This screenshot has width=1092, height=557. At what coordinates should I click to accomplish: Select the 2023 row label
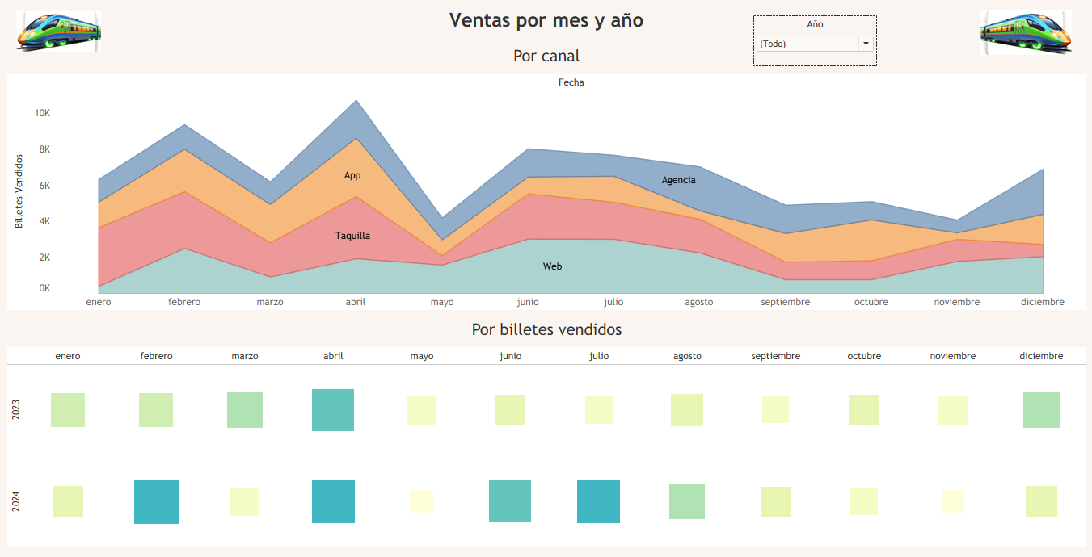click(17, 409)
